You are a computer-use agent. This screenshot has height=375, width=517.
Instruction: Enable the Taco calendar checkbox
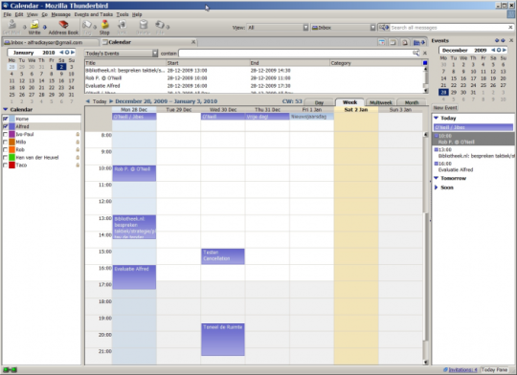(6, 165)
